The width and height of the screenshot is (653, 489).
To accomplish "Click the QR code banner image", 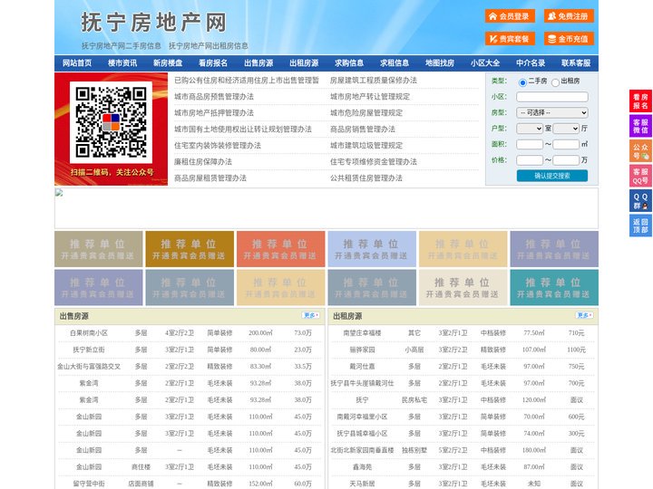I will point(112,129).
